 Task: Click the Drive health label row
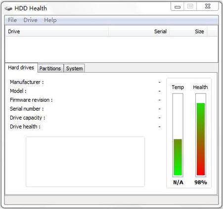85,126
